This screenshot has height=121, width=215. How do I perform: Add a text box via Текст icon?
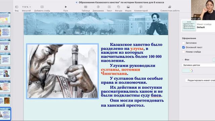click(x=109, y=7)
